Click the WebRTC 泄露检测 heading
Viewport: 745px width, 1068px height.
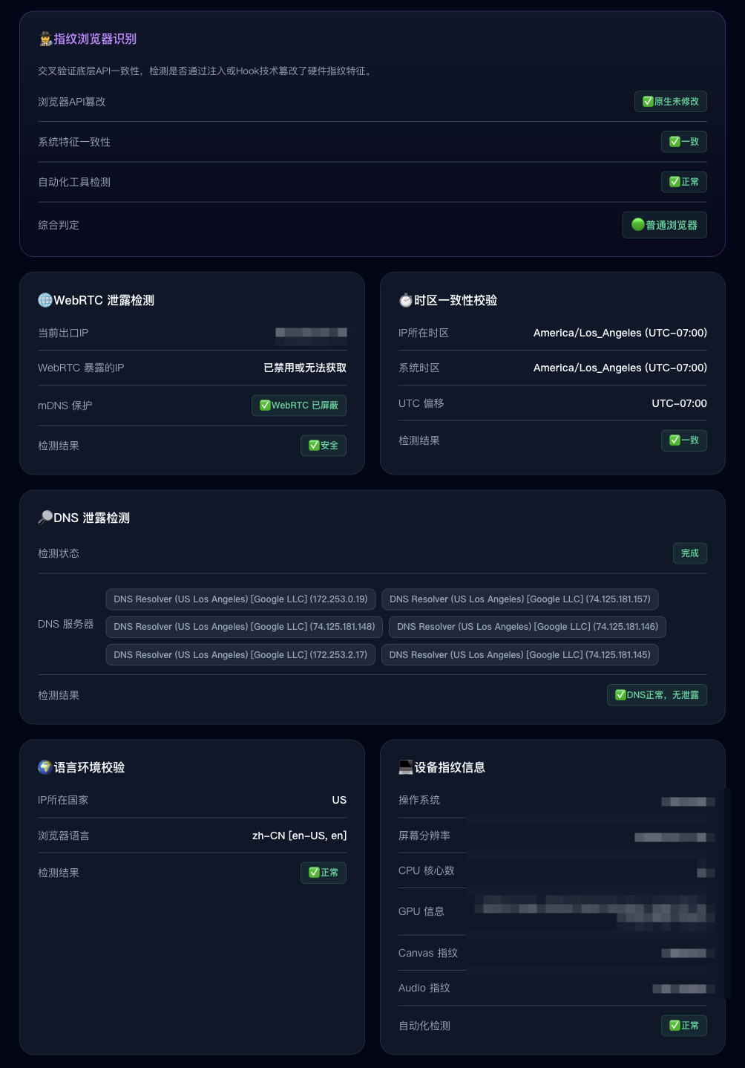(x=104, y=300)
